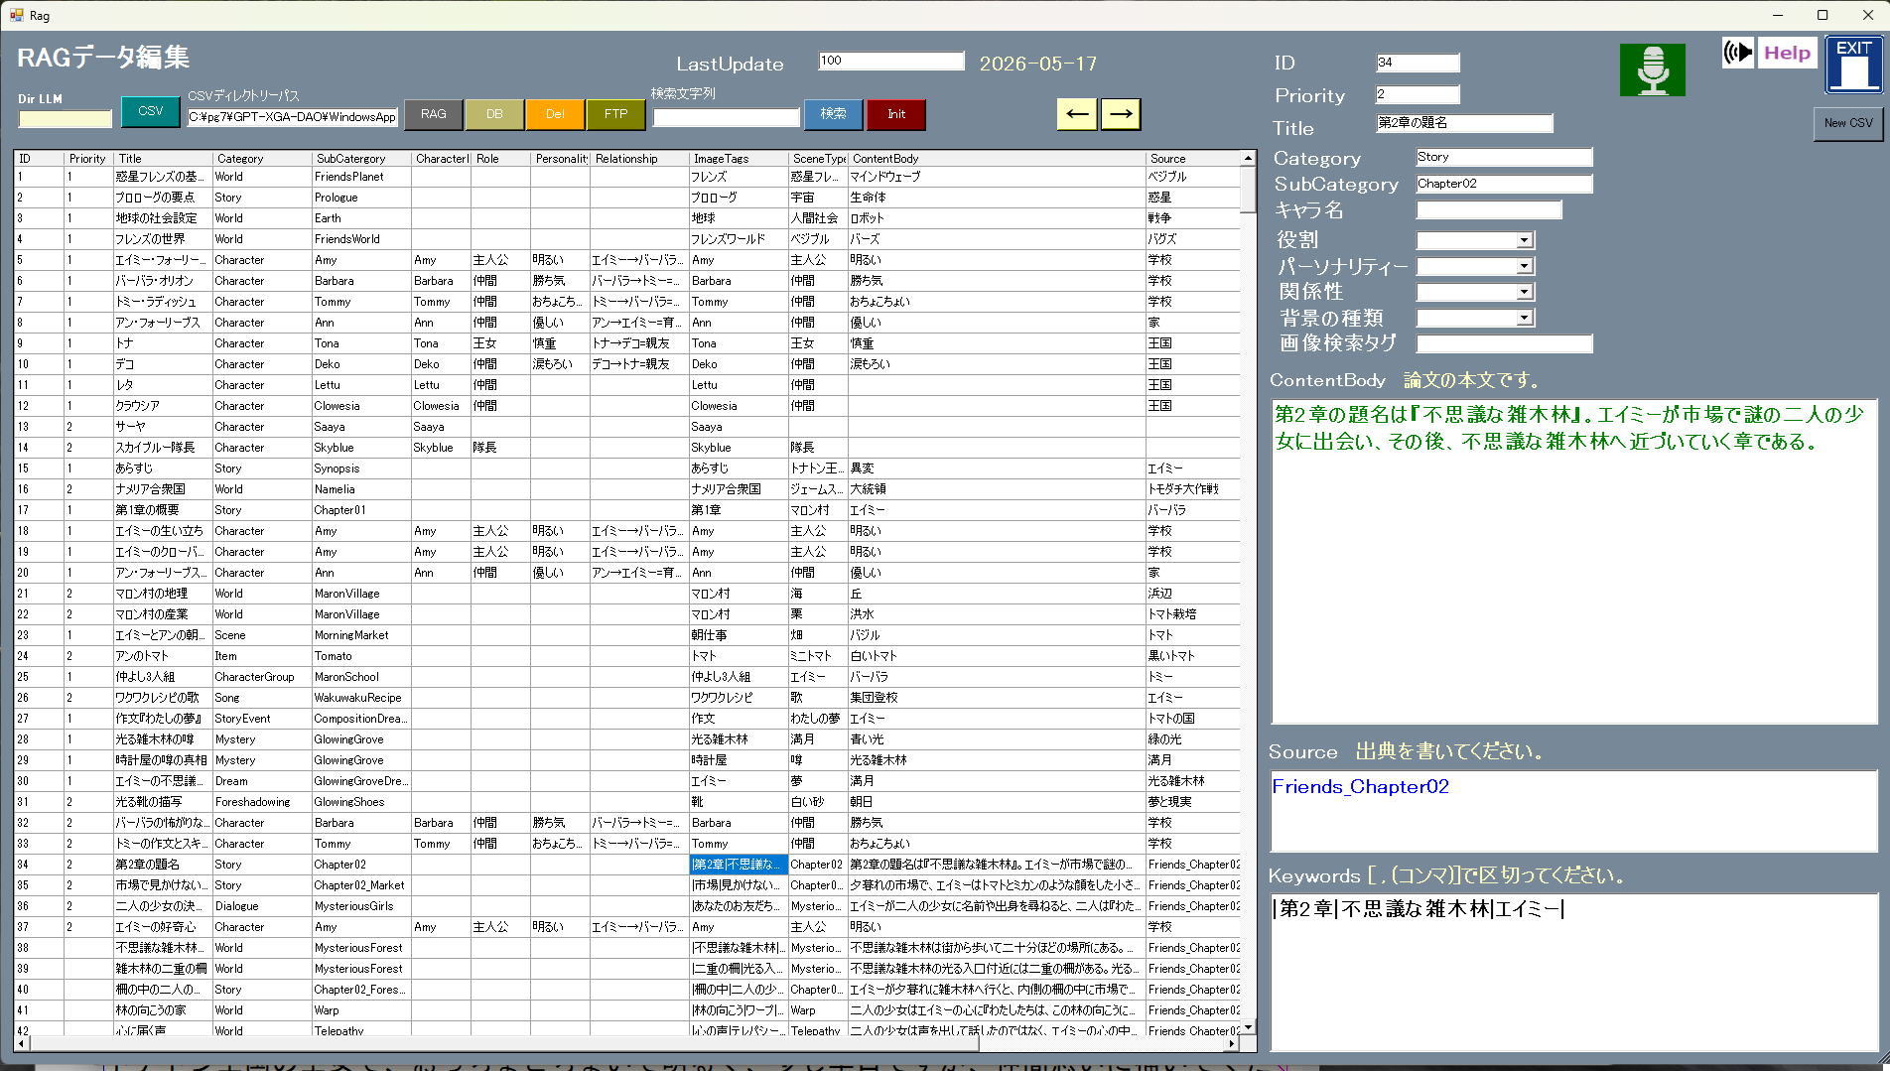Click the キャラ名 input field
The image size is (1890, 1071).
(1489, 209)
